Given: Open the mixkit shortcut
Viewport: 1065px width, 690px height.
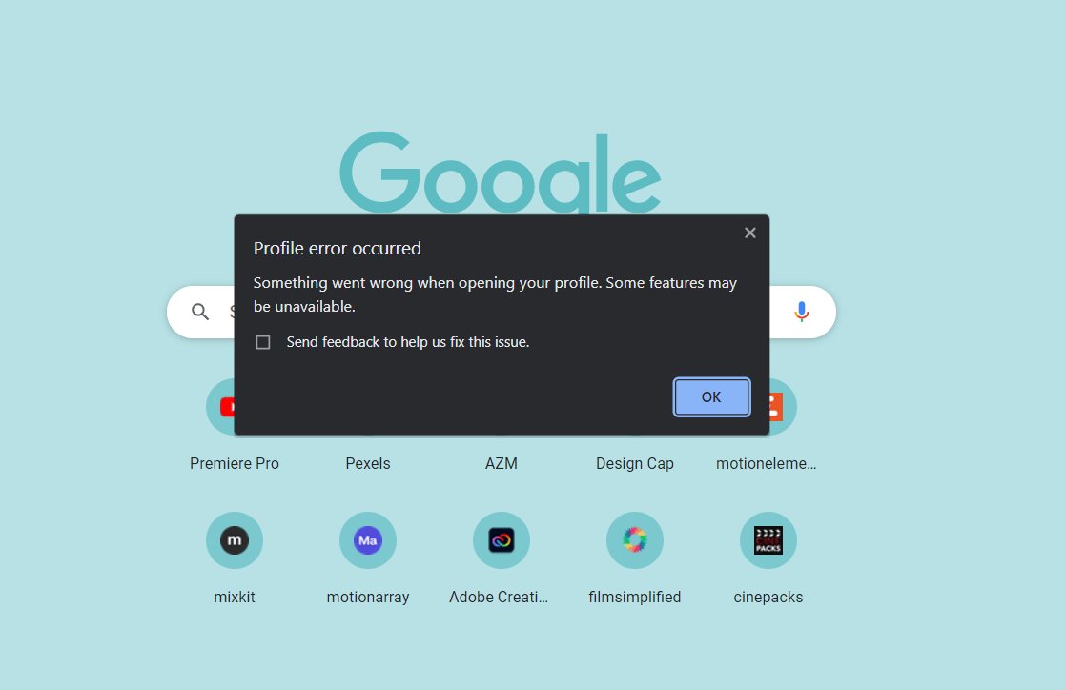Looking at the screenshot, I should (x=235, y=539).
